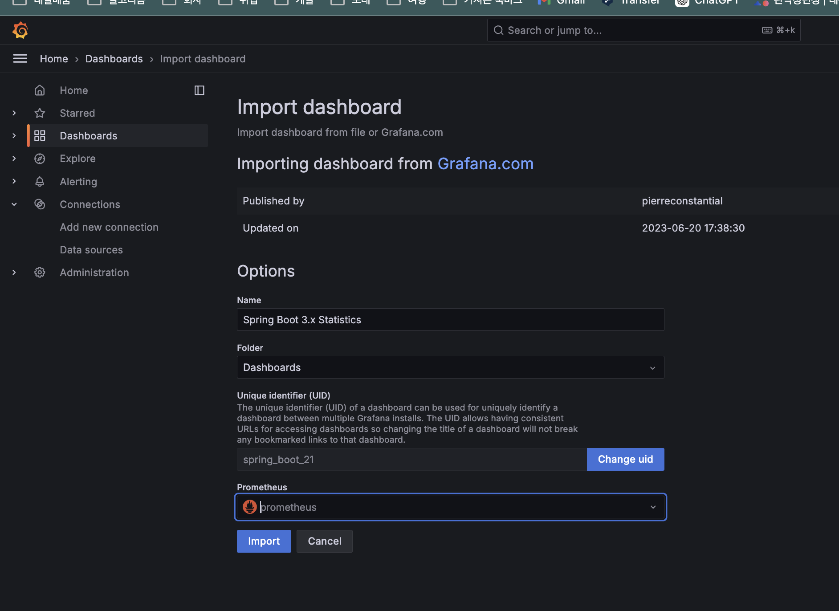Toggle the hamburger navigation menu
Image resolution: width=839 pixels, height=611 pixels.
tap(20, 58)
